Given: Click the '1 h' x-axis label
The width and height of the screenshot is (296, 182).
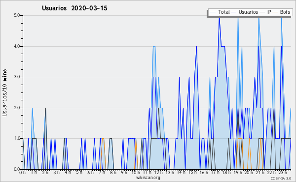Looking at the screenshot, I should point(34,172).
